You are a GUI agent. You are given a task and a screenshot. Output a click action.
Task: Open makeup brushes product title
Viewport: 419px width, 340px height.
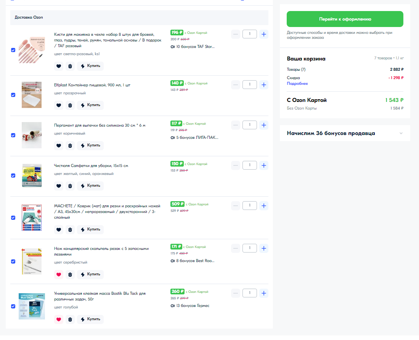(x=108, y=40)
